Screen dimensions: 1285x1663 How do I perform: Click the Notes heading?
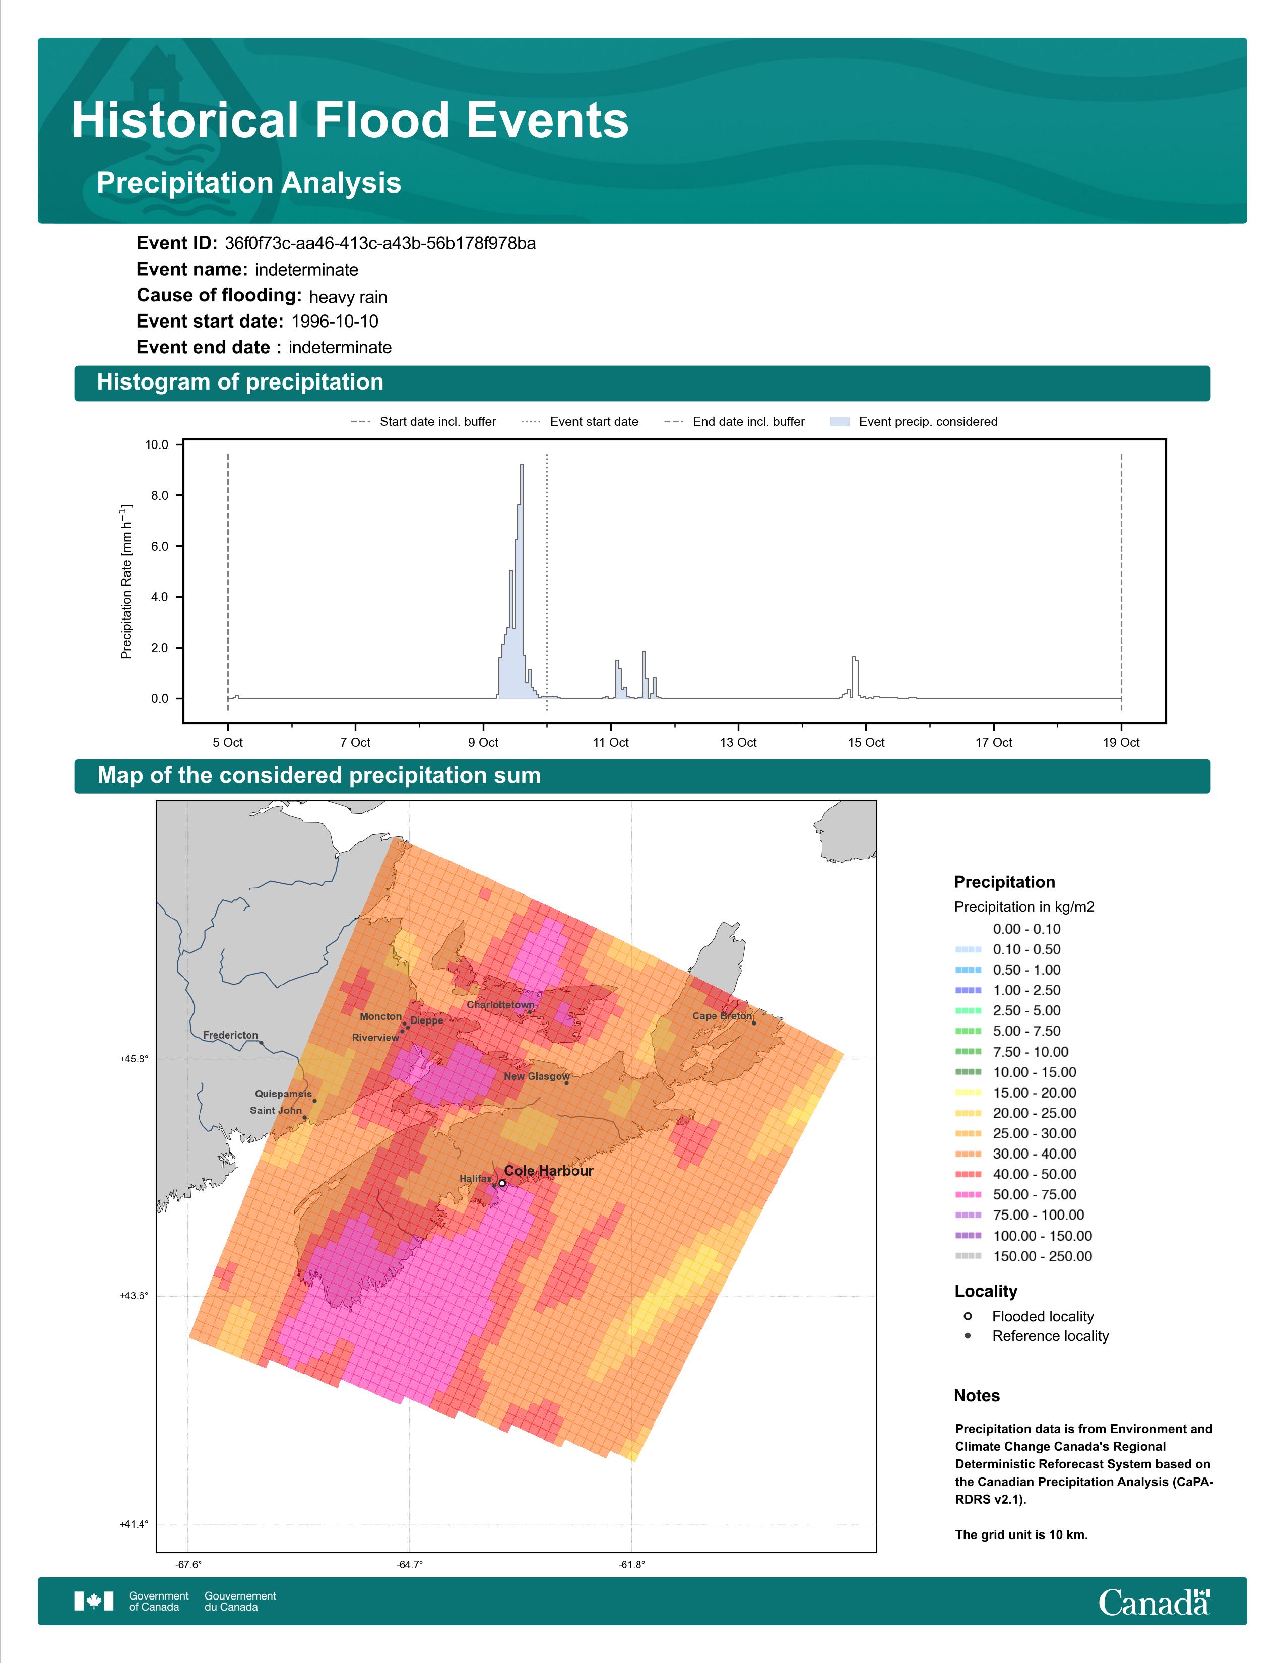977,1396
